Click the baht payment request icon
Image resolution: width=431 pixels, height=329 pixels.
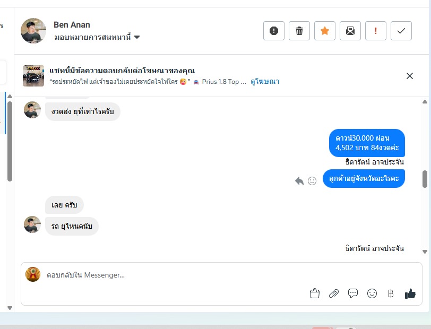point(391,293)
